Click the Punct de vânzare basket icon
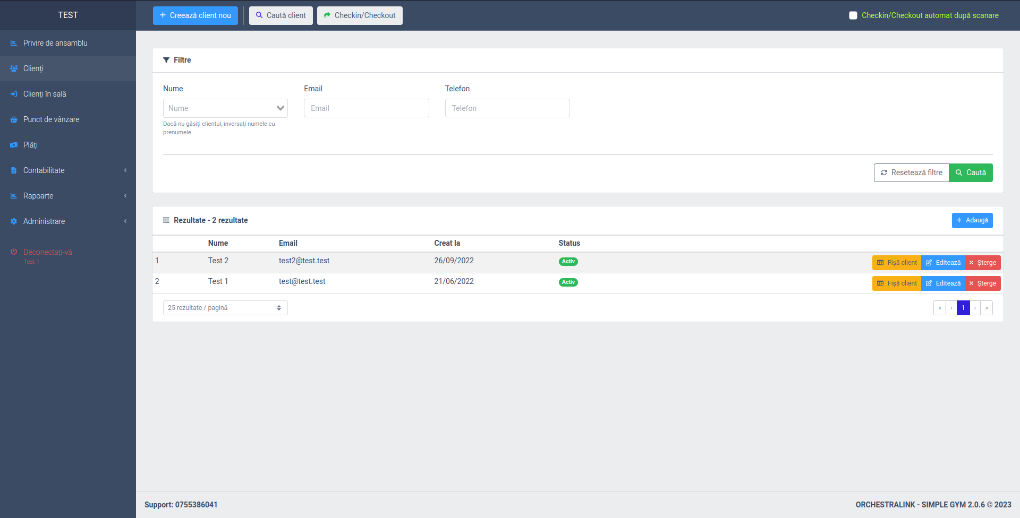 click(x=14, y=119)
